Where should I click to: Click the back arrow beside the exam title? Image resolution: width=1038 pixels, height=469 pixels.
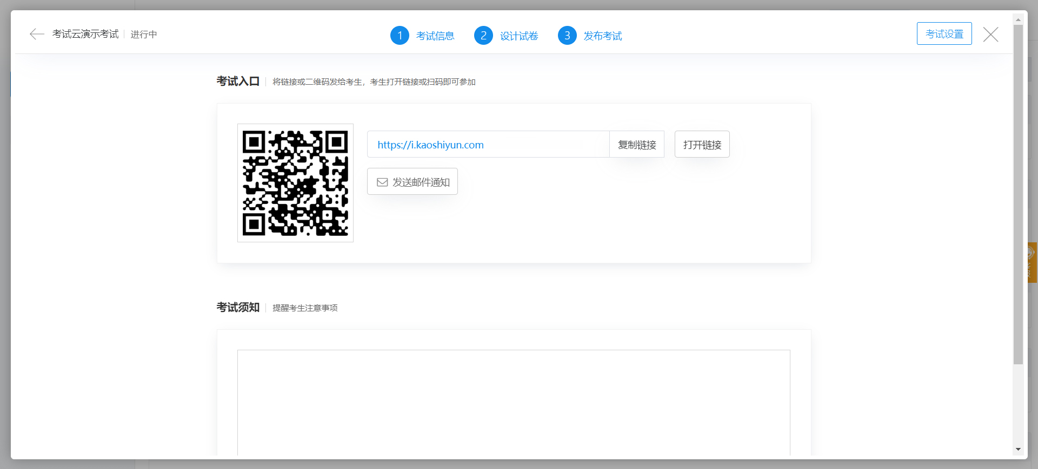pos(37,35)
